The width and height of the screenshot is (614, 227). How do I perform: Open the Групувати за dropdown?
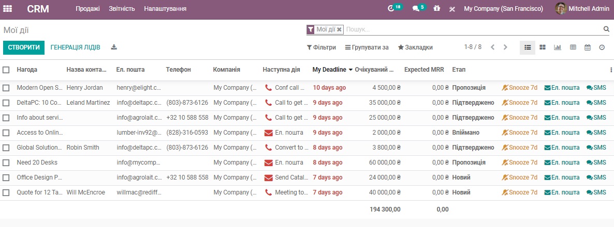[367, 47]
